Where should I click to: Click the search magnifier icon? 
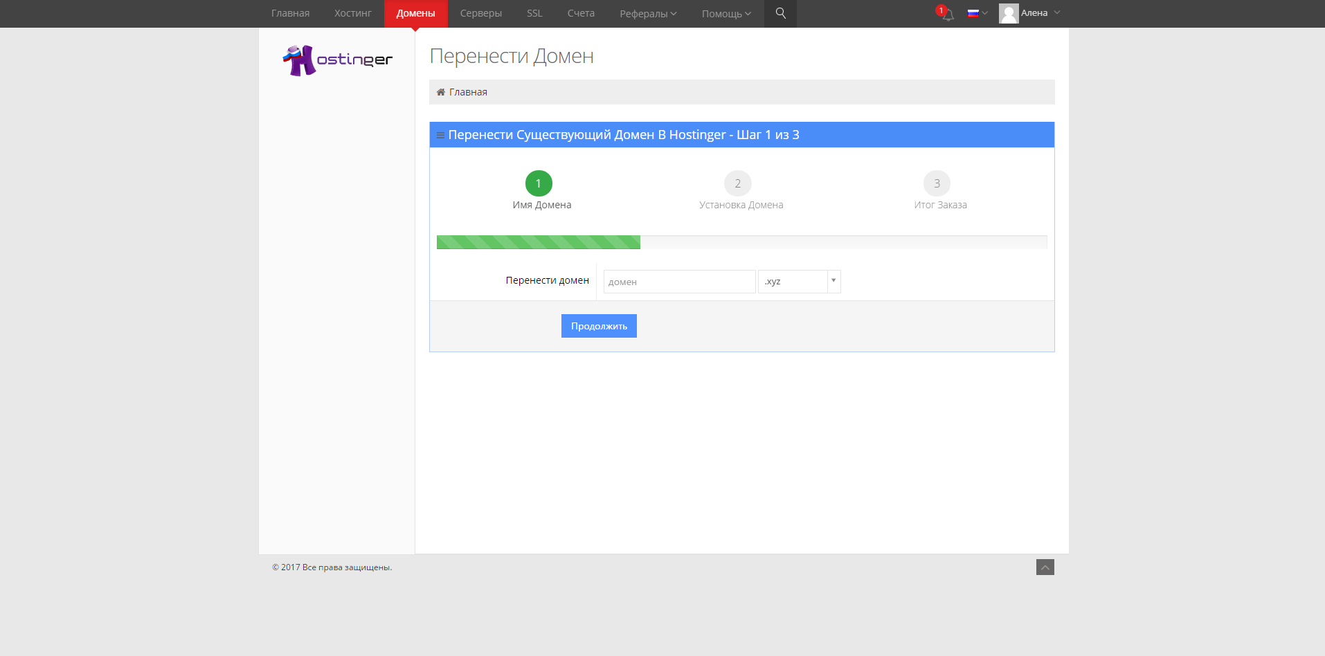tap(780, 13)
